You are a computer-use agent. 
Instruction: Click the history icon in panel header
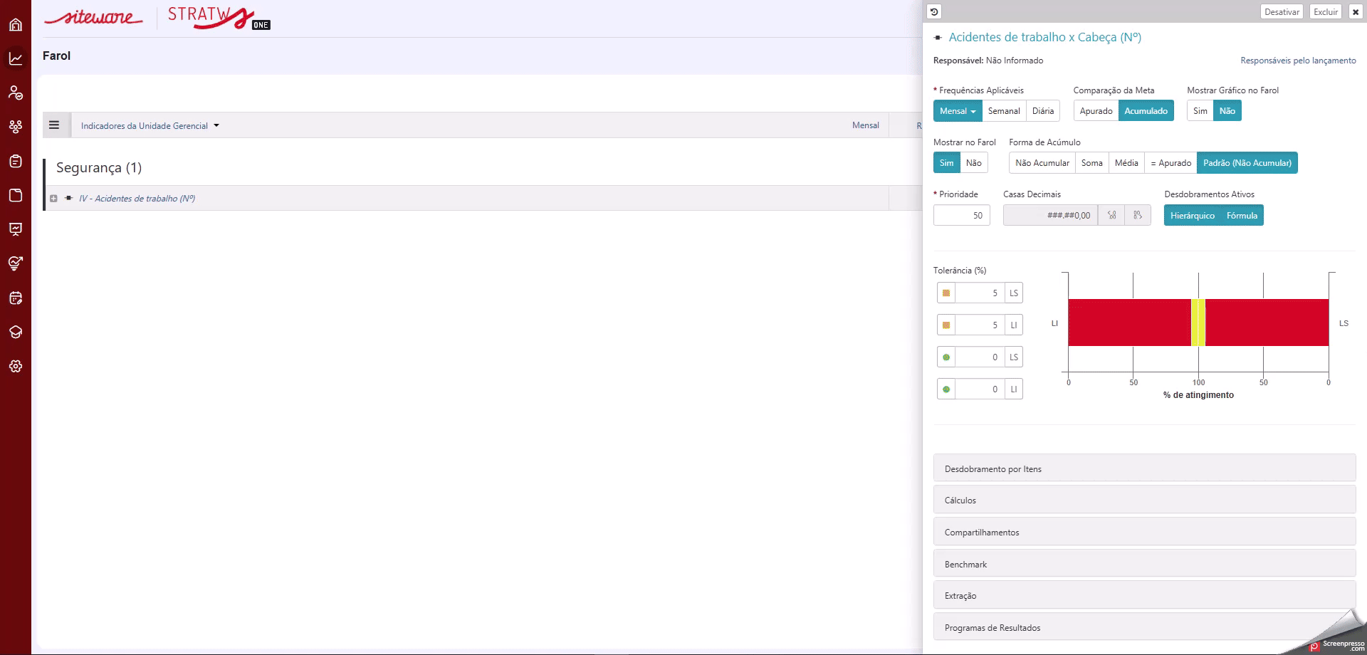pos(934,11)
